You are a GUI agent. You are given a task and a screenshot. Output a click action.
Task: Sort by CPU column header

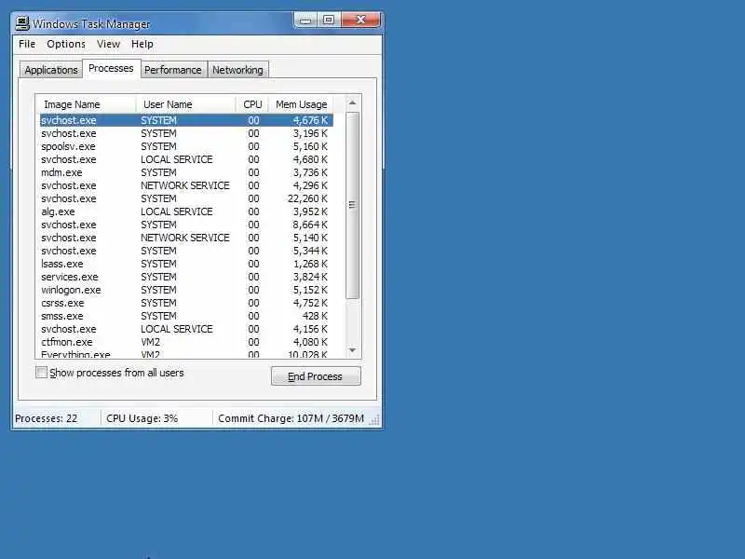252,104
